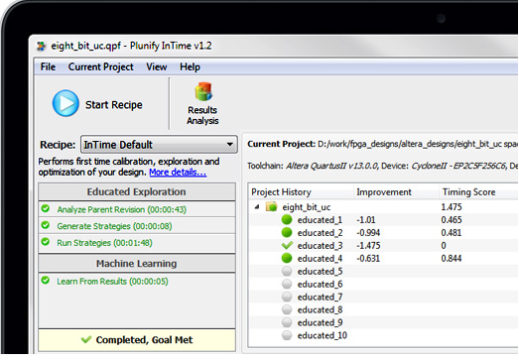Click green status dot for educated_4
This screenshot has width=519, height=360.
287,258
